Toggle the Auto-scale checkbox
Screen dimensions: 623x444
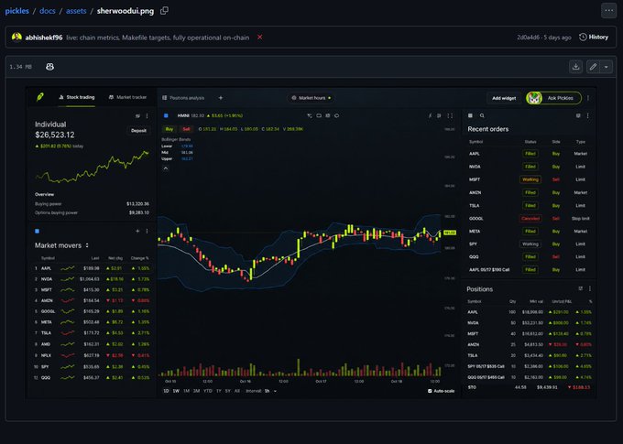point(430,391)
